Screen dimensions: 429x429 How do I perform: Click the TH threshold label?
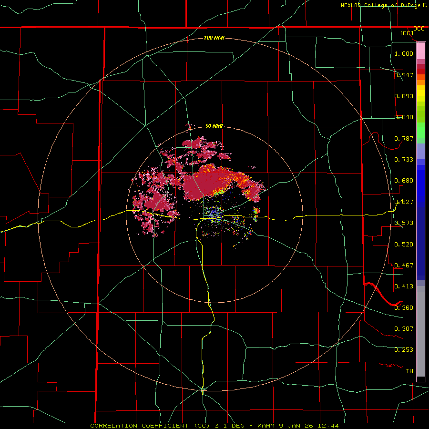pos(409,371)
